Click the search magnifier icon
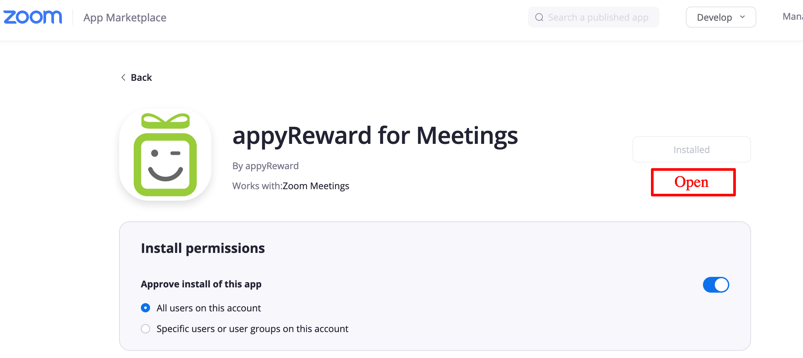 click(x=539, y=17)
